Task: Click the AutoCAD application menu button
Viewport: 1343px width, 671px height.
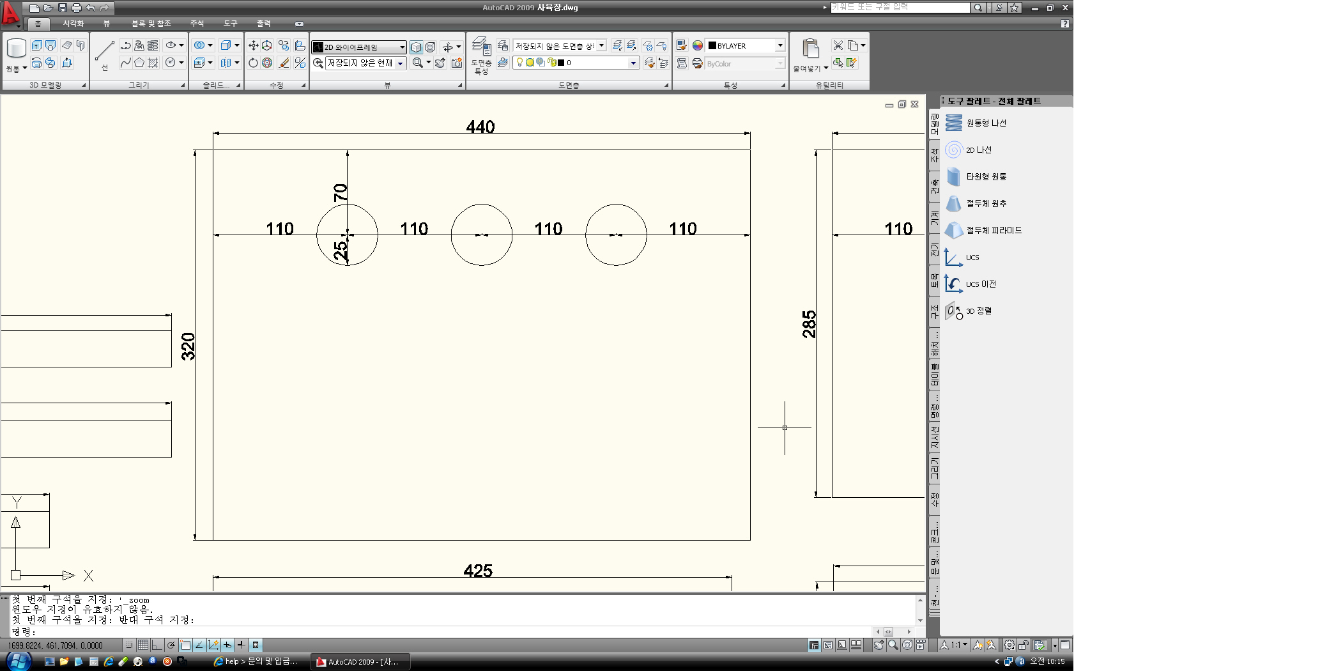Action: click(x=10, y=14)
